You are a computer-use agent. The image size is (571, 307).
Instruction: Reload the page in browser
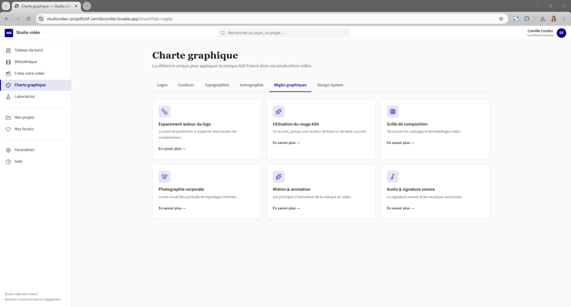[x=28, y=19]
